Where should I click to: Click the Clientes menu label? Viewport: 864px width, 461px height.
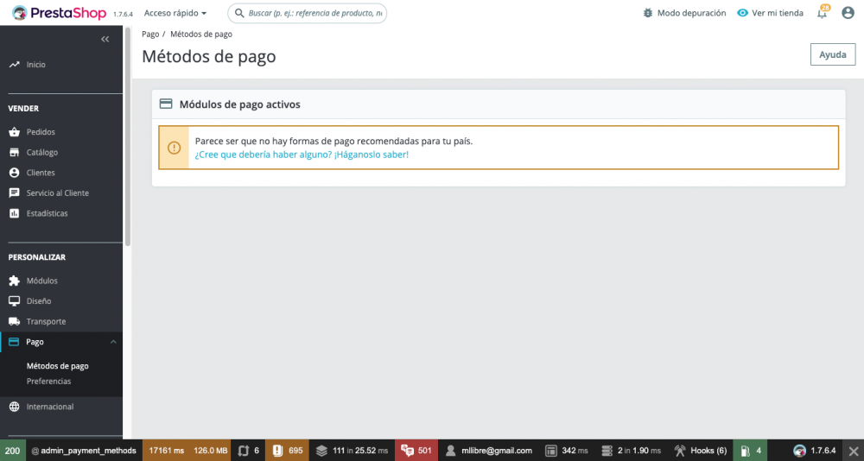coord(41,173)
